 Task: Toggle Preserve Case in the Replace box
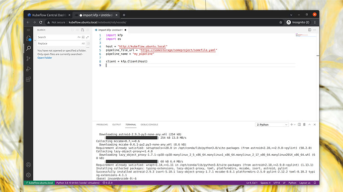(x=83, y=44)
